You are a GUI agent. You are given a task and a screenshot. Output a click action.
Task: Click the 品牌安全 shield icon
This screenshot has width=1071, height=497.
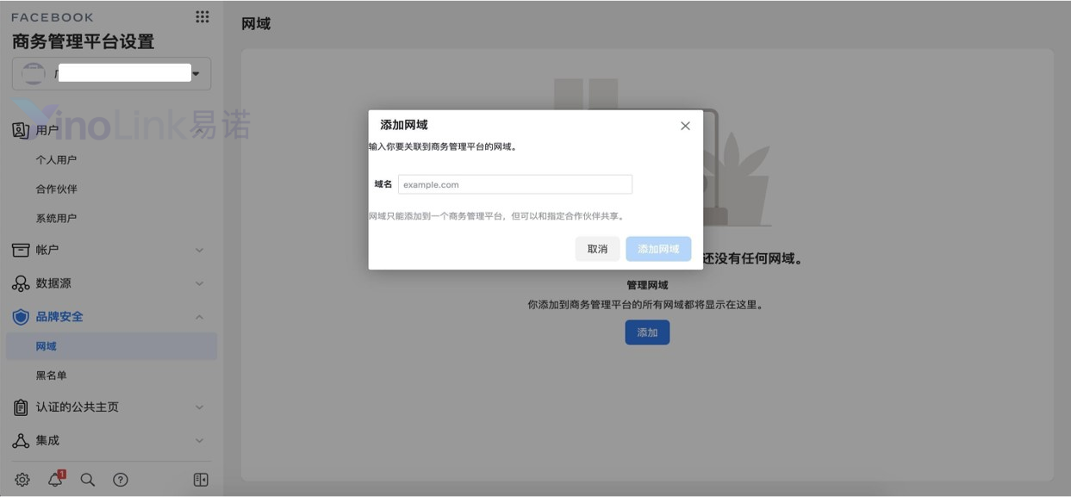[21, 317]
